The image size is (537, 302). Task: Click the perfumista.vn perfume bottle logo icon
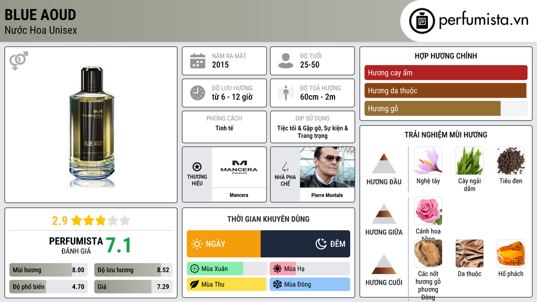(x=422, y=21)
